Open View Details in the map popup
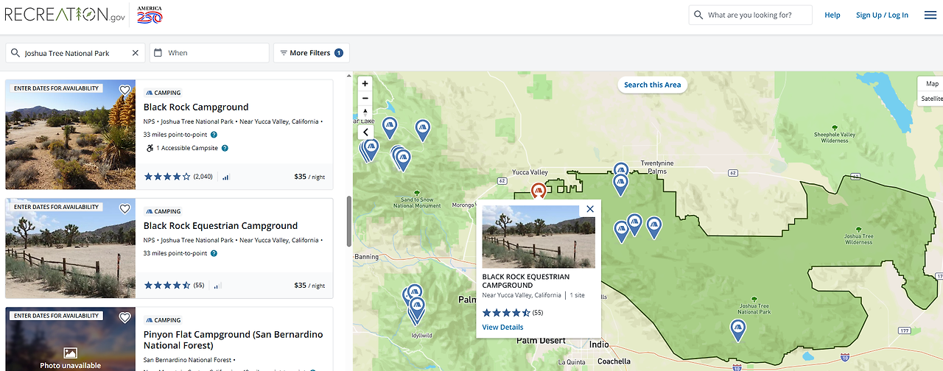 [502, 327]
